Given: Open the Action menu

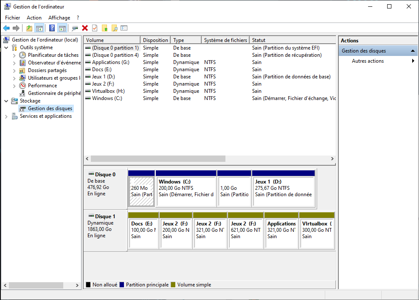Looking at the screenshot, I should (34, 18).
